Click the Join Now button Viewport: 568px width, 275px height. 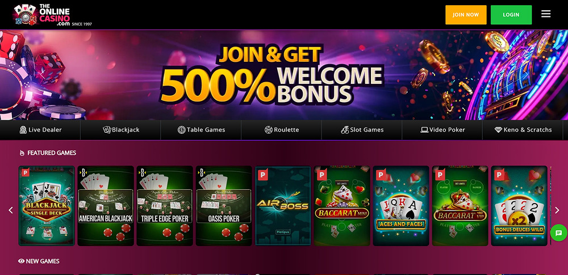[x=466, y=15]
